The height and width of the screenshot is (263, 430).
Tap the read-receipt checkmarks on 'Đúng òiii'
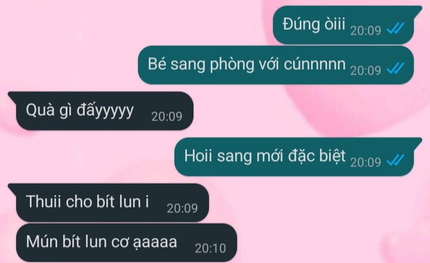395,28
